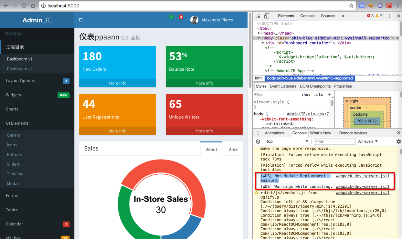This screenshot has height=239, width=402.
Task: Collapse the UI Elements sidebar menu
Action: click(x=37, y=123)
